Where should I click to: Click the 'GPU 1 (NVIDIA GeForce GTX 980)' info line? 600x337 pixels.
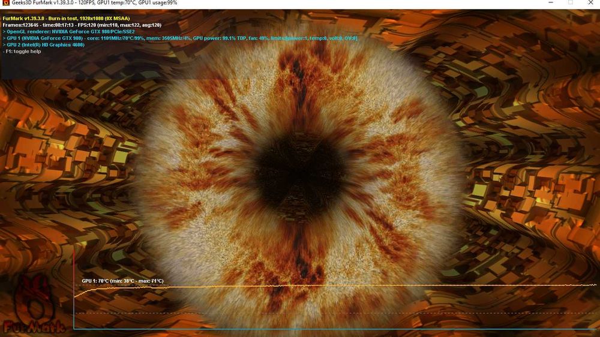coord(180,38)
